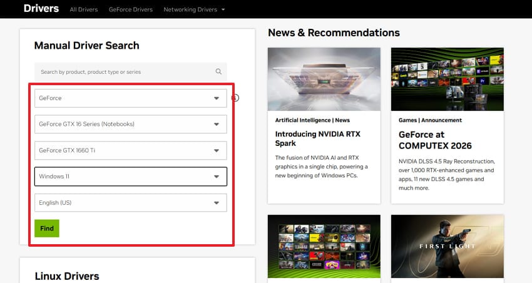This screenshot has width=532, height=283.
Task: Click the search magnifier icon
Action: point(218,71)
